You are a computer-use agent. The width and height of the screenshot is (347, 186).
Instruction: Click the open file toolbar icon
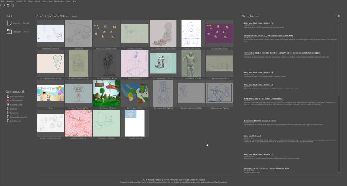[x=8, y=5]
